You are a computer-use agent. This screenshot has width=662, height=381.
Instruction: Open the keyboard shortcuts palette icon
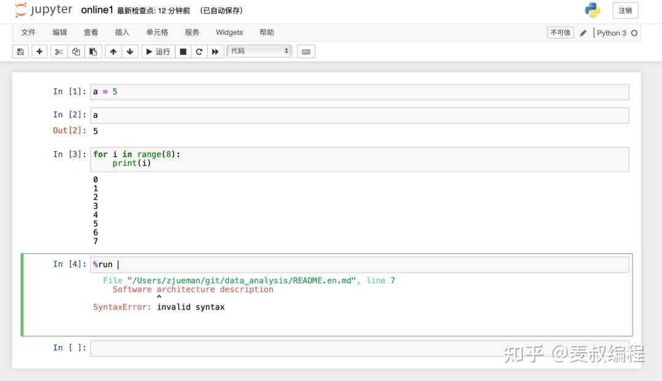(x=306, y=51)
